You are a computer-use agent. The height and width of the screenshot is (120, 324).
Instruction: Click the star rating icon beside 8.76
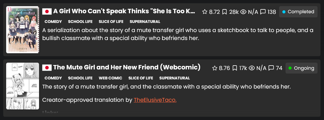[x=215, y=68]
